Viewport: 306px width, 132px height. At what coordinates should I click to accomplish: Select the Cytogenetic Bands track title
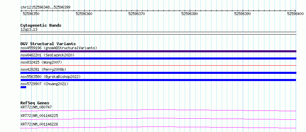point(41,25)
